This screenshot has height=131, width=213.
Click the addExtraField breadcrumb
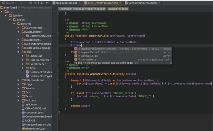coord(118,9)
